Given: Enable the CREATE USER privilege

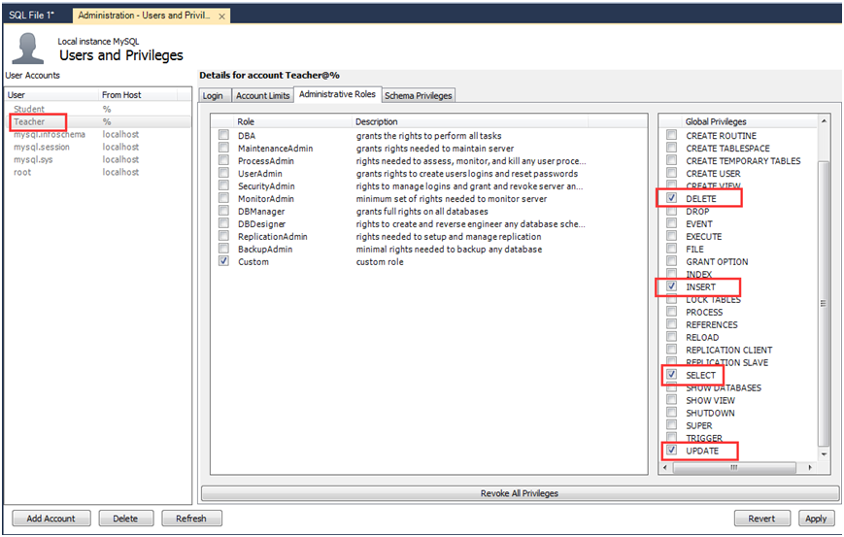Looking at the screenshot, I should pyautogui.click(x=672, y=172).
